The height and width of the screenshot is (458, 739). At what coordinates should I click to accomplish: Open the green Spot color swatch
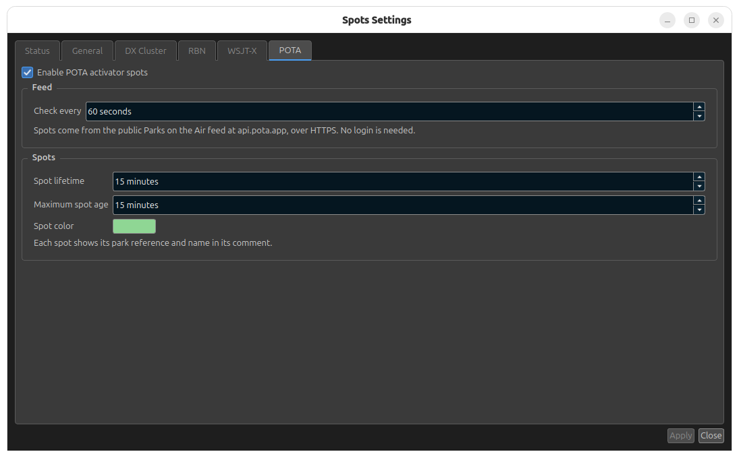point(134,226)
